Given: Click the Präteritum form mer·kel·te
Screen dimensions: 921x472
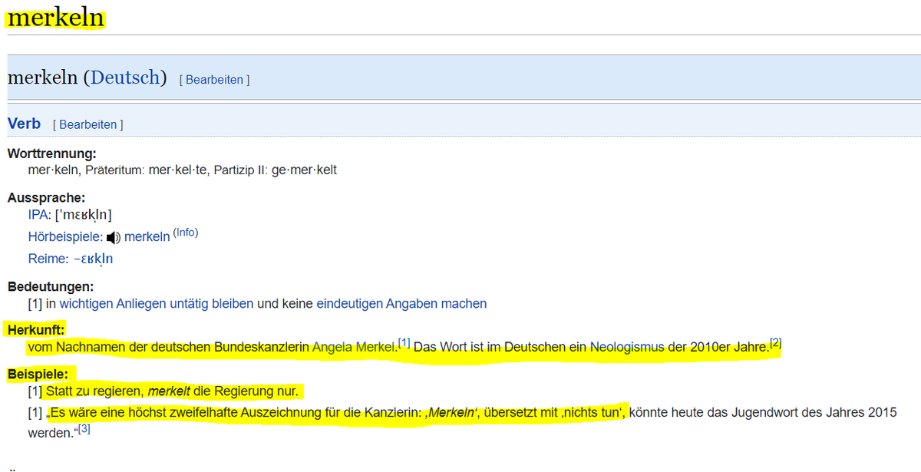Looking at the screenshot, I should click(x=177, y=170).
